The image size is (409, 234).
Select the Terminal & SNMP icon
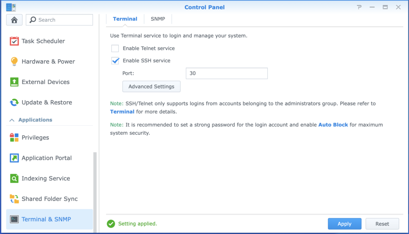(14, 219)
